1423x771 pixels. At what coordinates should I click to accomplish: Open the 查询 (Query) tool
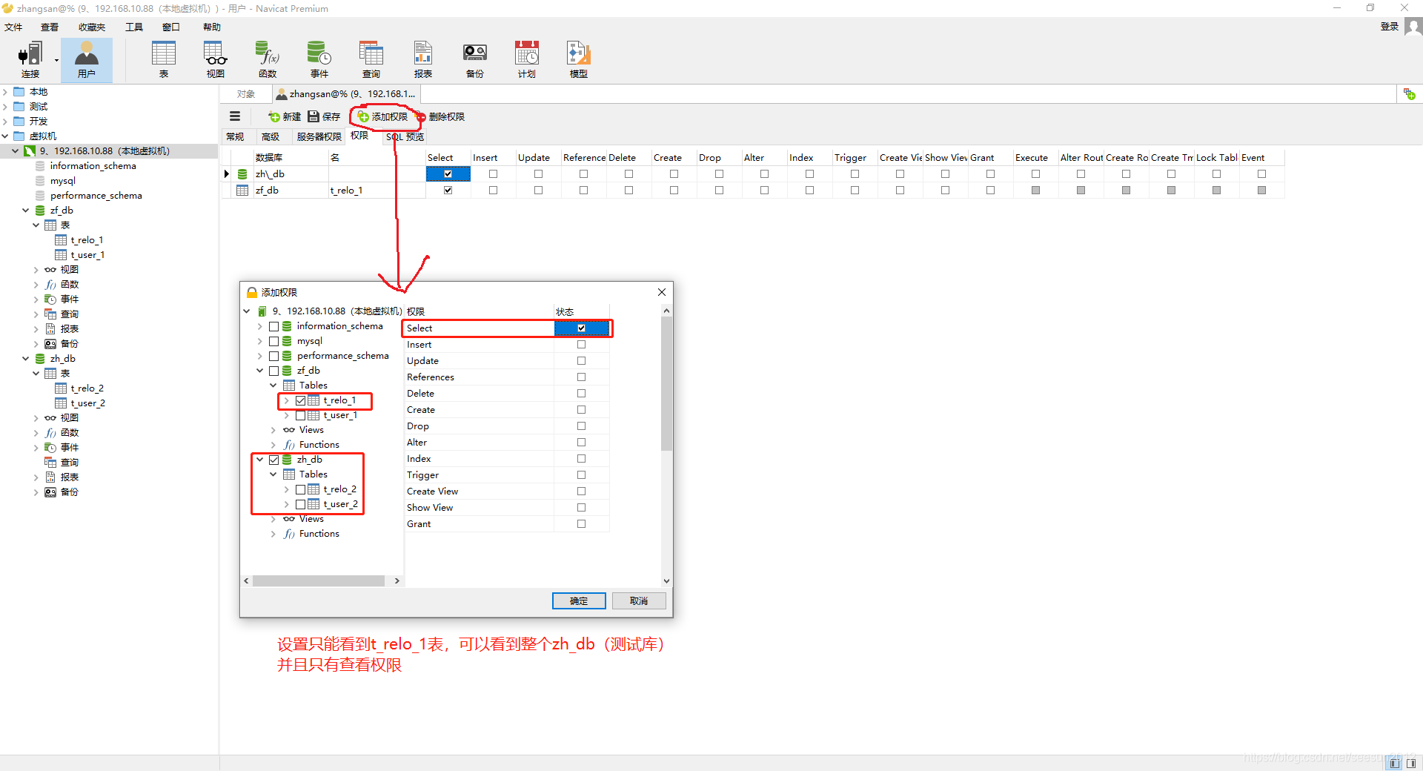click(371, 59)
